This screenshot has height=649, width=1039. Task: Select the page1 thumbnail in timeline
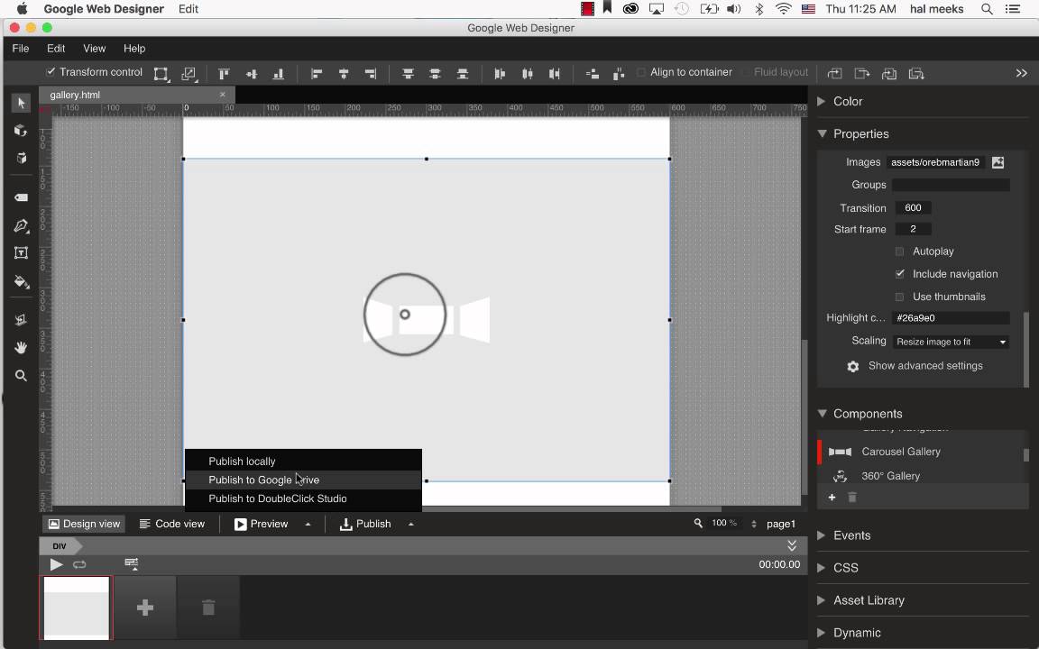[x=76, y=608]
